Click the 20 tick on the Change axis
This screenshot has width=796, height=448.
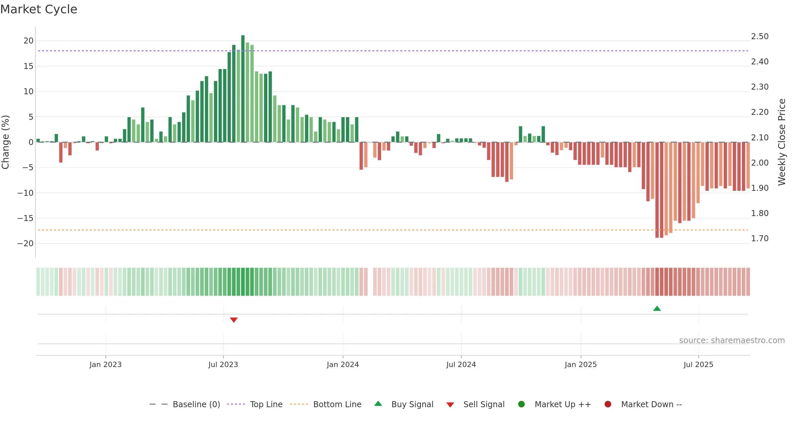click(29, 41)
